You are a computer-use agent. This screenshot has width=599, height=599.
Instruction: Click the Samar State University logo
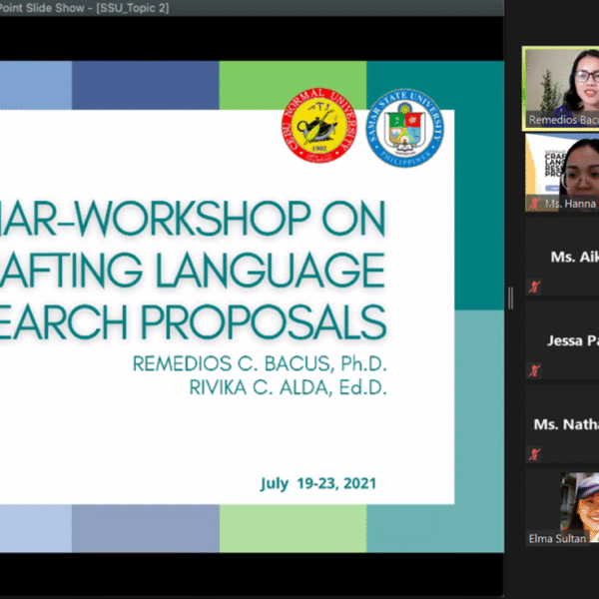coord(405,128)
